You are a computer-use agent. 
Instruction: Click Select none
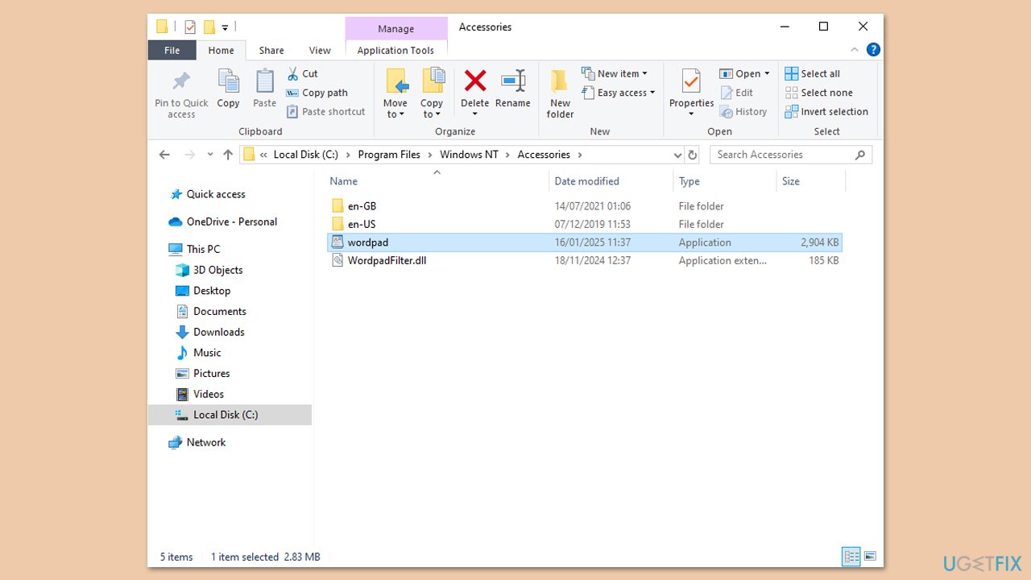818,93
